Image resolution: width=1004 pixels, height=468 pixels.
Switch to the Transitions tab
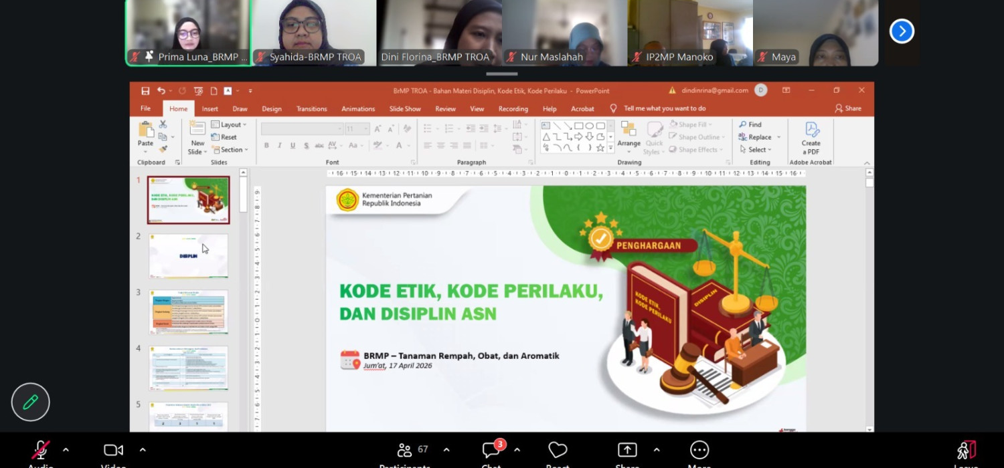tap(311, 109)
